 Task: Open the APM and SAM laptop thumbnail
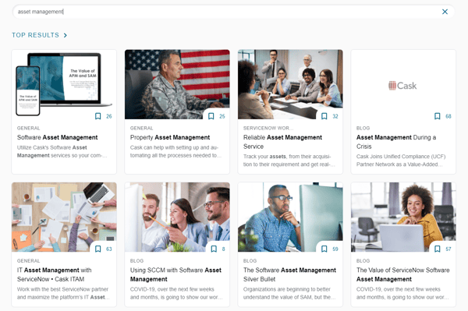64,84
